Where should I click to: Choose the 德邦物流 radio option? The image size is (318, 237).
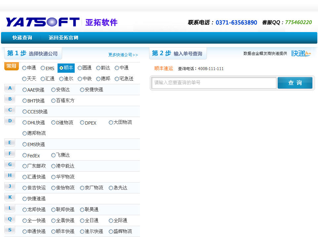point(25,134)
